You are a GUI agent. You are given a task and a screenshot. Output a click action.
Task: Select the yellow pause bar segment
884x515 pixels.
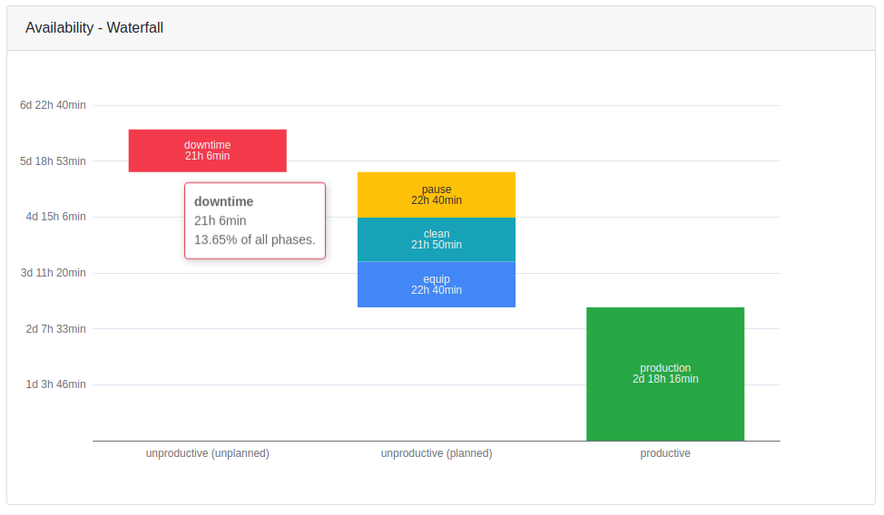click(x=436, y=194)
